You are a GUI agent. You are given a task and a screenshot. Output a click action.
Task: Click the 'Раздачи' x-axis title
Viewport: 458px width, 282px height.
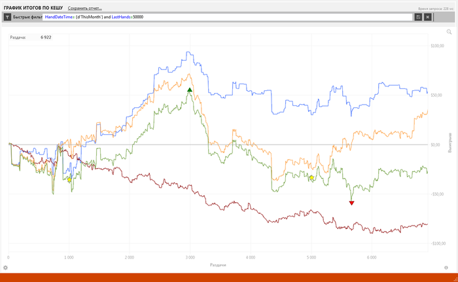[x=218, y=265]
